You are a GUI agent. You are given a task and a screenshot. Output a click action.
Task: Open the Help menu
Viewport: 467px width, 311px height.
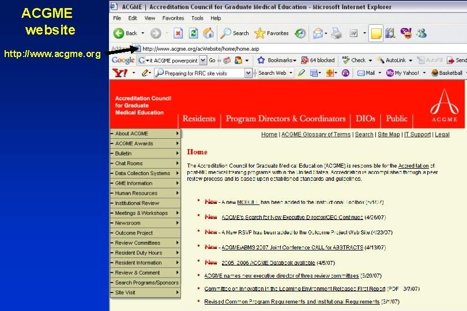[216, 18]
